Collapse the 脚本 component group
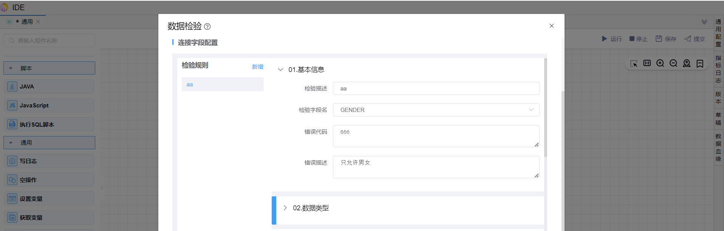This screenshot has width=724, height=231. 11,69
